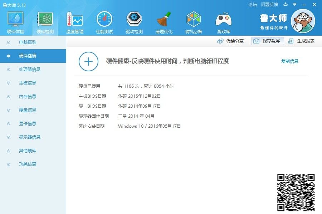
Task: Click the QR code image
Action: point(296,192)
